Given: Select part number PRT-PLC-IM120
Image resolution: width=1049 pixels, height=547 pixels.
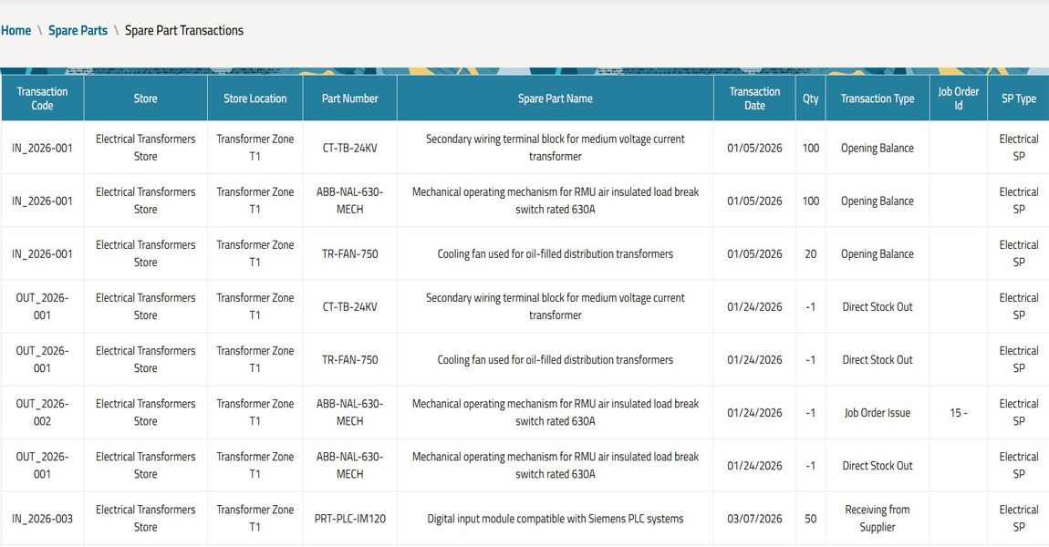Looking at the screenshot, I should click(349, 519).
